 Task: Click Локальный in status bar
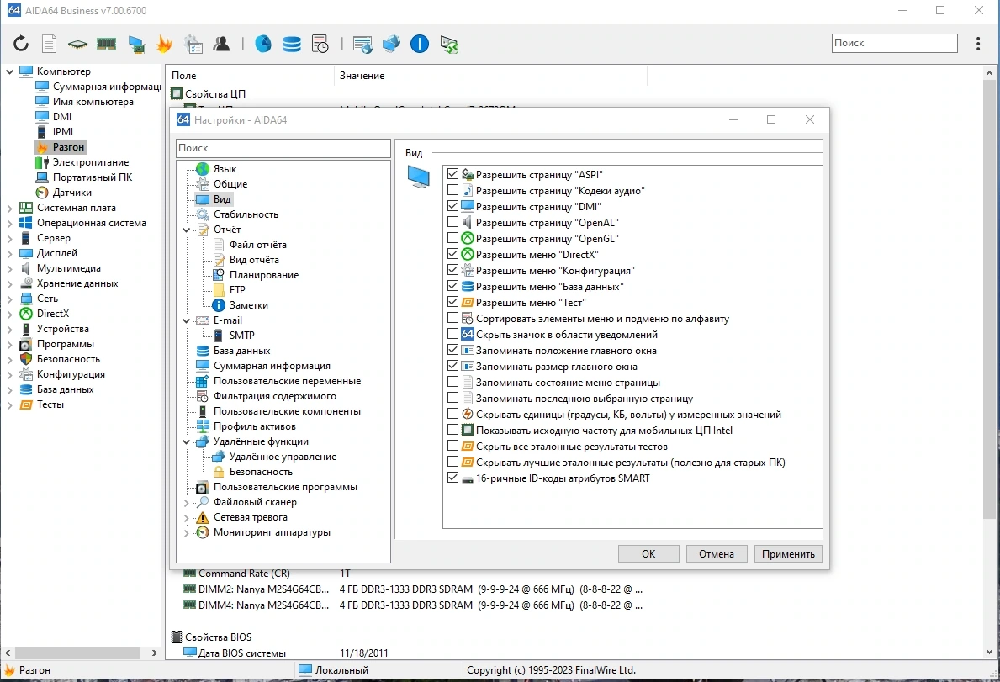[341, 670]
